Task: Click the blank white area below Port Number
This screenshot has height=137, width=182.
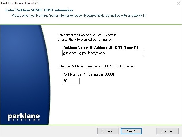Action: point(115,103)
